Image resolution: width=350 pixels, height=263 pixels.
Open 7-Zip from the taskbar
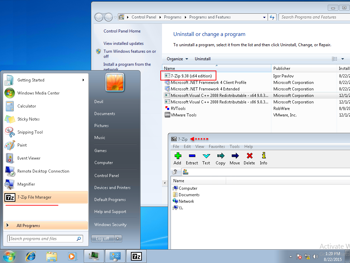(x=136, y=256)
